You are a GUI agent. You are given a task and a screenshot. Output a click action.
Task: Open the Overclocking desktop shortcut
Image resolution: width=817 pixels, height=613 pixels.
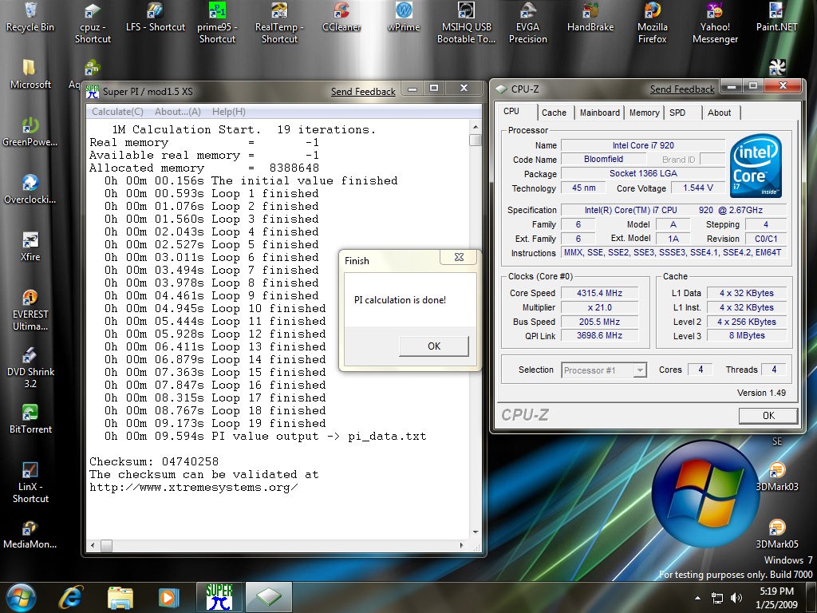pyautogui.click(x=30, y=189)
